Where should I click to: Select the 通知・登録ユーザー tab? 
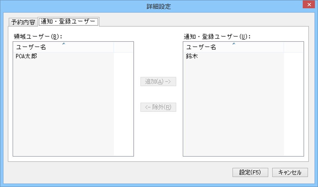coord(68,21)
